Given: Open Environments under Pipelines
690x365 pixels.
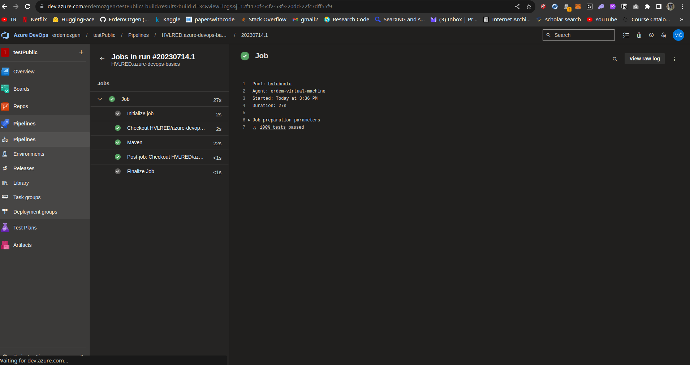Looking at the screenshot, I should click(29, 154).
